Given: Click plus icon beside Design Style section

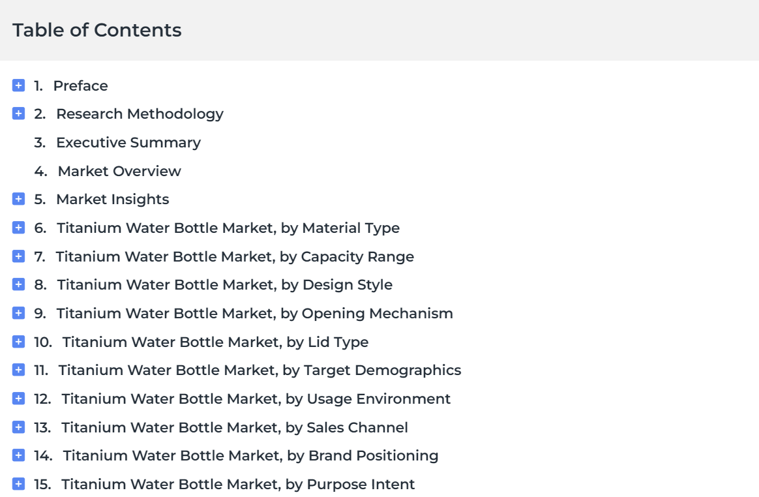Looking at the screenshot, I should (x=18, y=284).
